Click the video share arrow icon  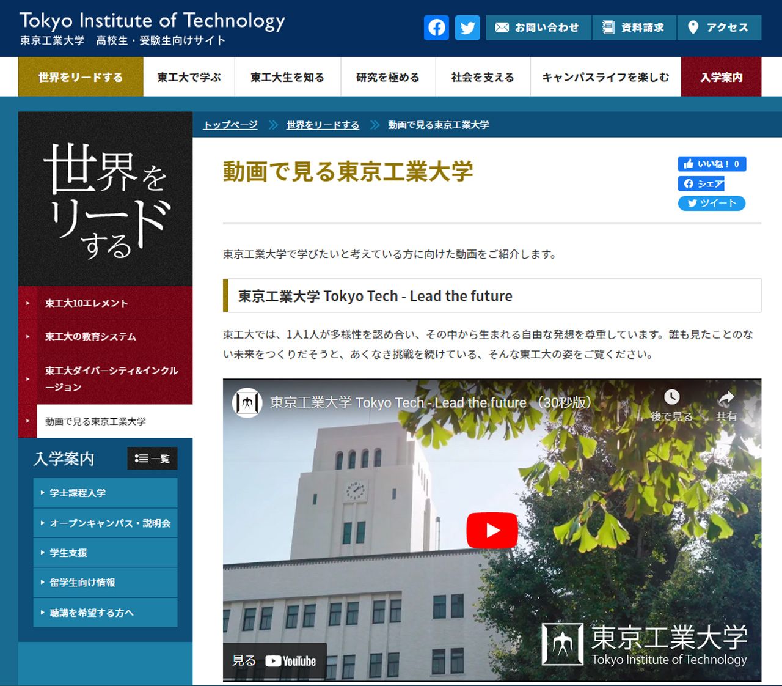click(726, 399)
